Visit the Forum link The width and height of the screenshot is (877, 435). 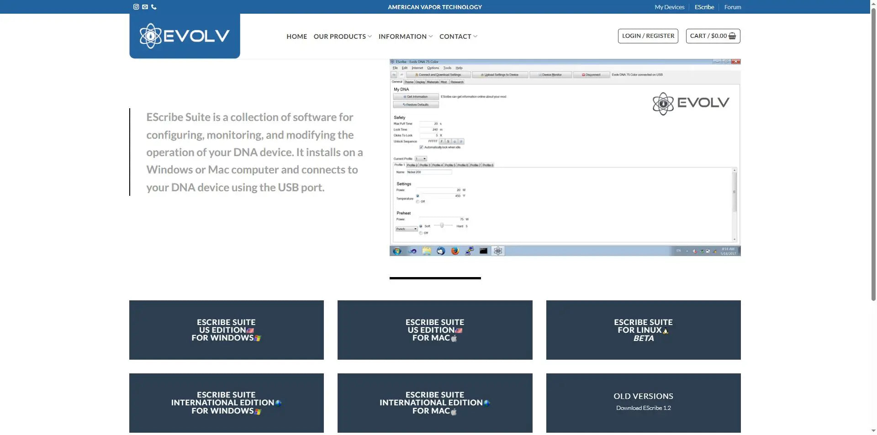732,7
